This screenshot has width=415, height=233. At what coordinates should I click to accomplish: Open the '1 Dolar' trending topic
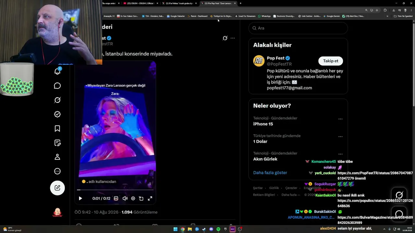pos(260,141)
